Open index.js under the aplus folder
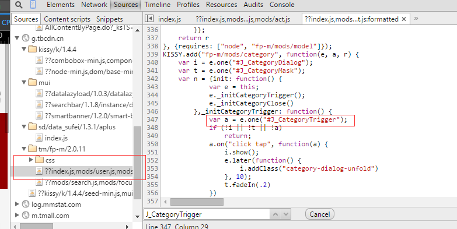457x229 pixels. (56, 138)
